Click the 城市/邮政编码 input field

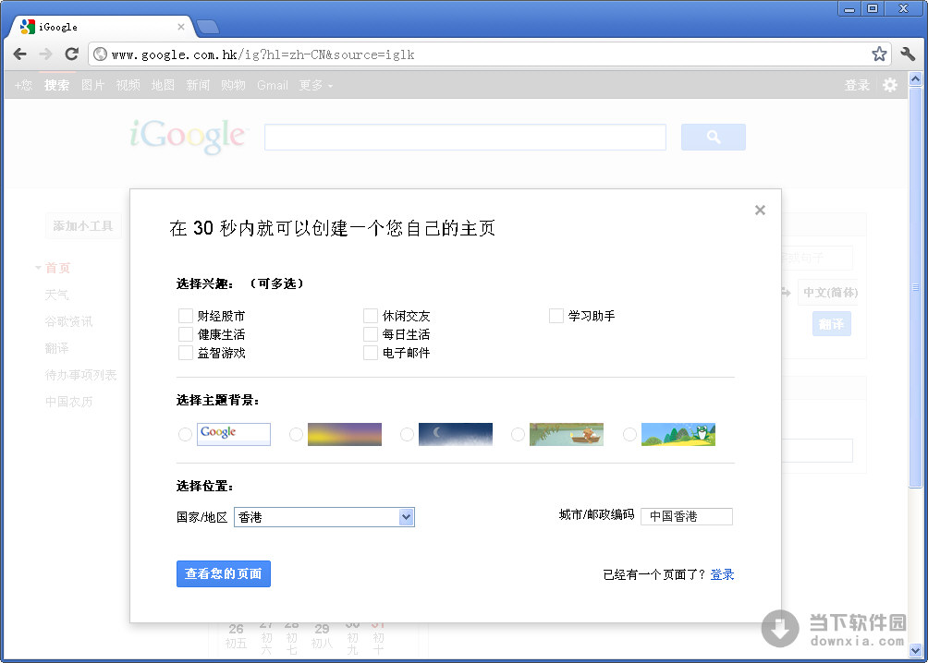(x=687, y=516)
